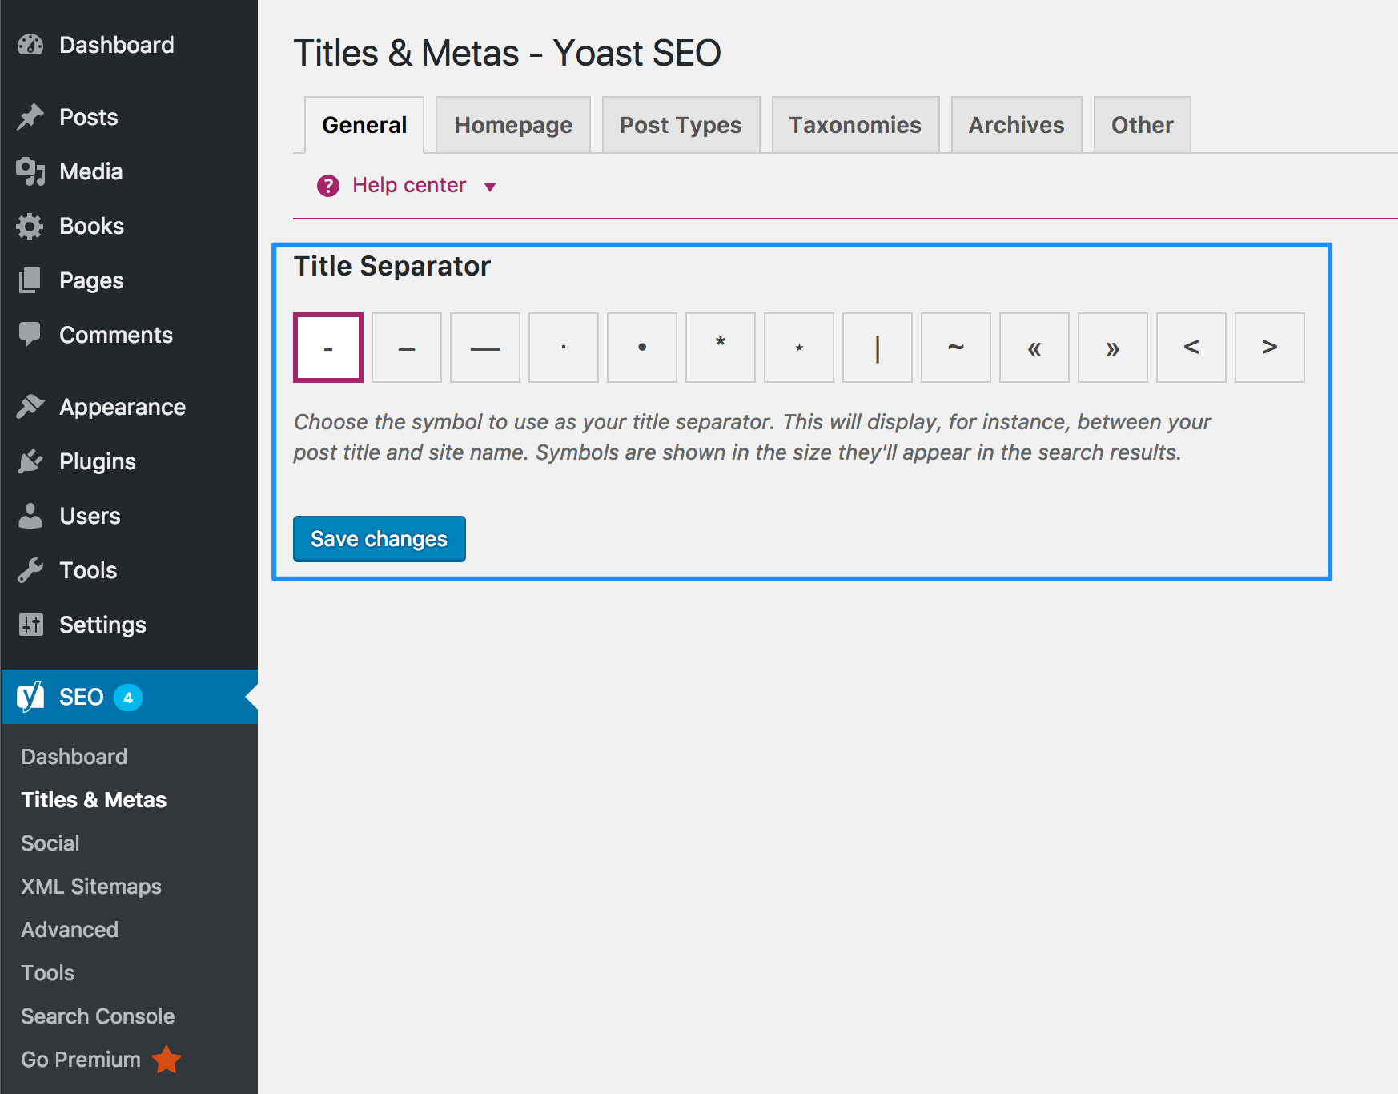Select the large asterisk title separator
This screenshot has width=1398, height=1094.
coord(721,348)
